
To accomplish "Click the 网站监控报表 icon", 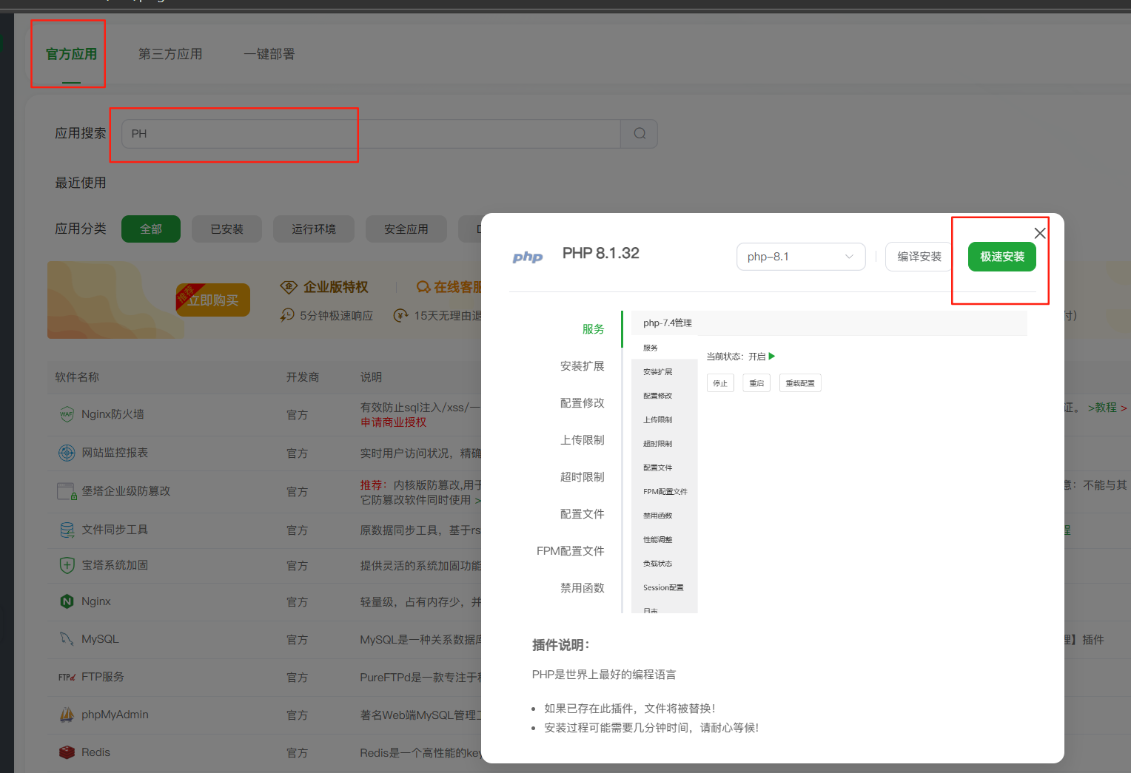I will pyautogui.click(x=67, y=453).
